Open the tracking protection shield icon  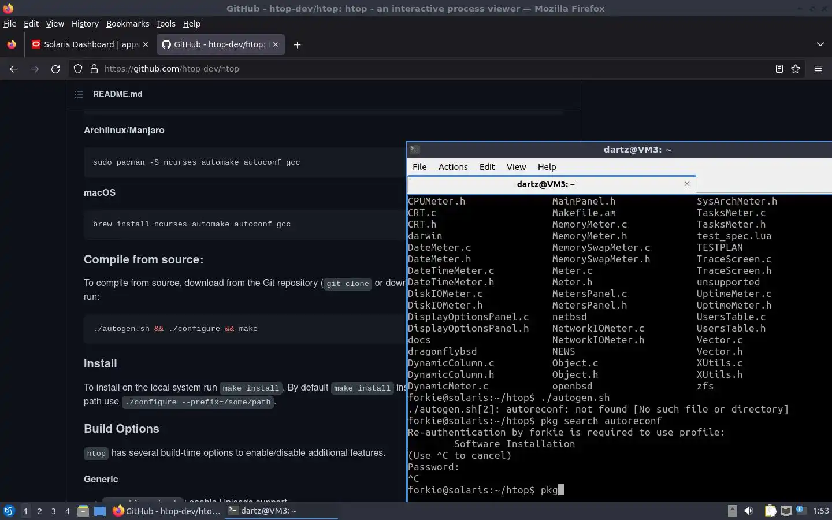(78, 69)
